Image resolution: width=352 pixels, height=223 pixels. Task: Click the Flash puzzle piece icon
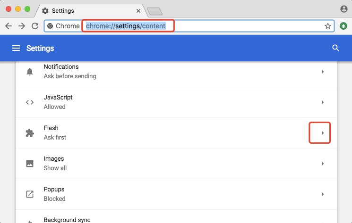tap(30, 133)
